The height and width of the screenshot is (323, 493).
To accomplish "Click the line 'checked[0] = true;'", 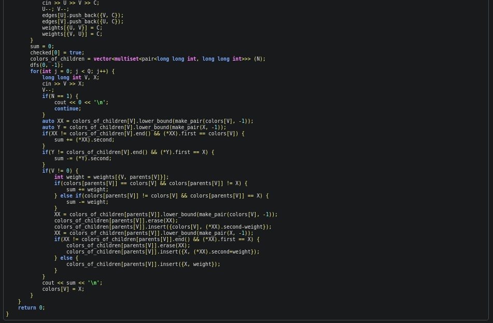I will pos(57,53).
